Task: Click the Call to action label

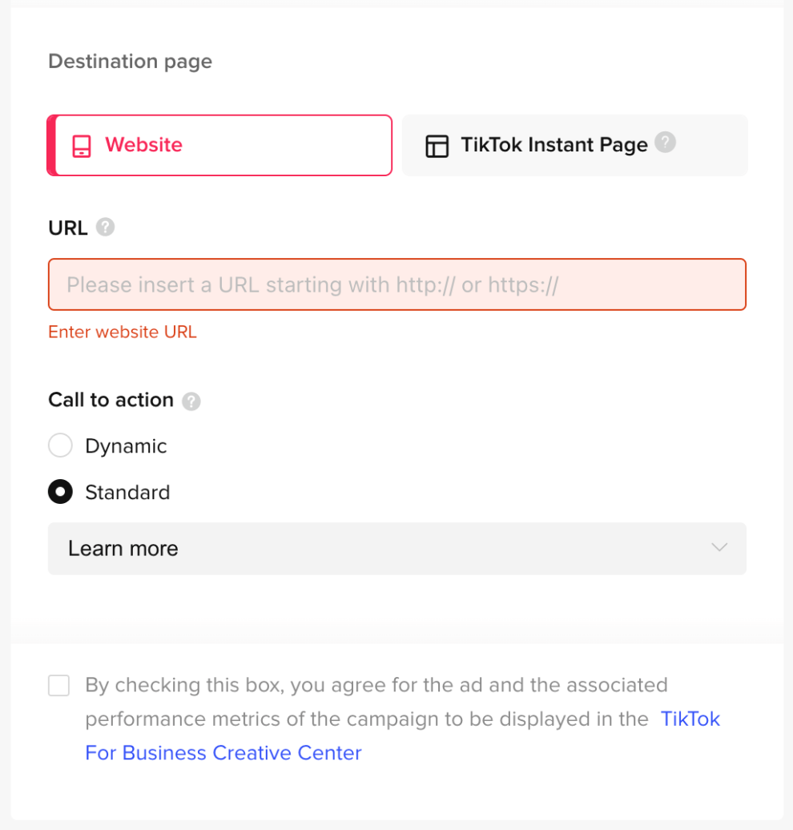Action: pos(111,400)
